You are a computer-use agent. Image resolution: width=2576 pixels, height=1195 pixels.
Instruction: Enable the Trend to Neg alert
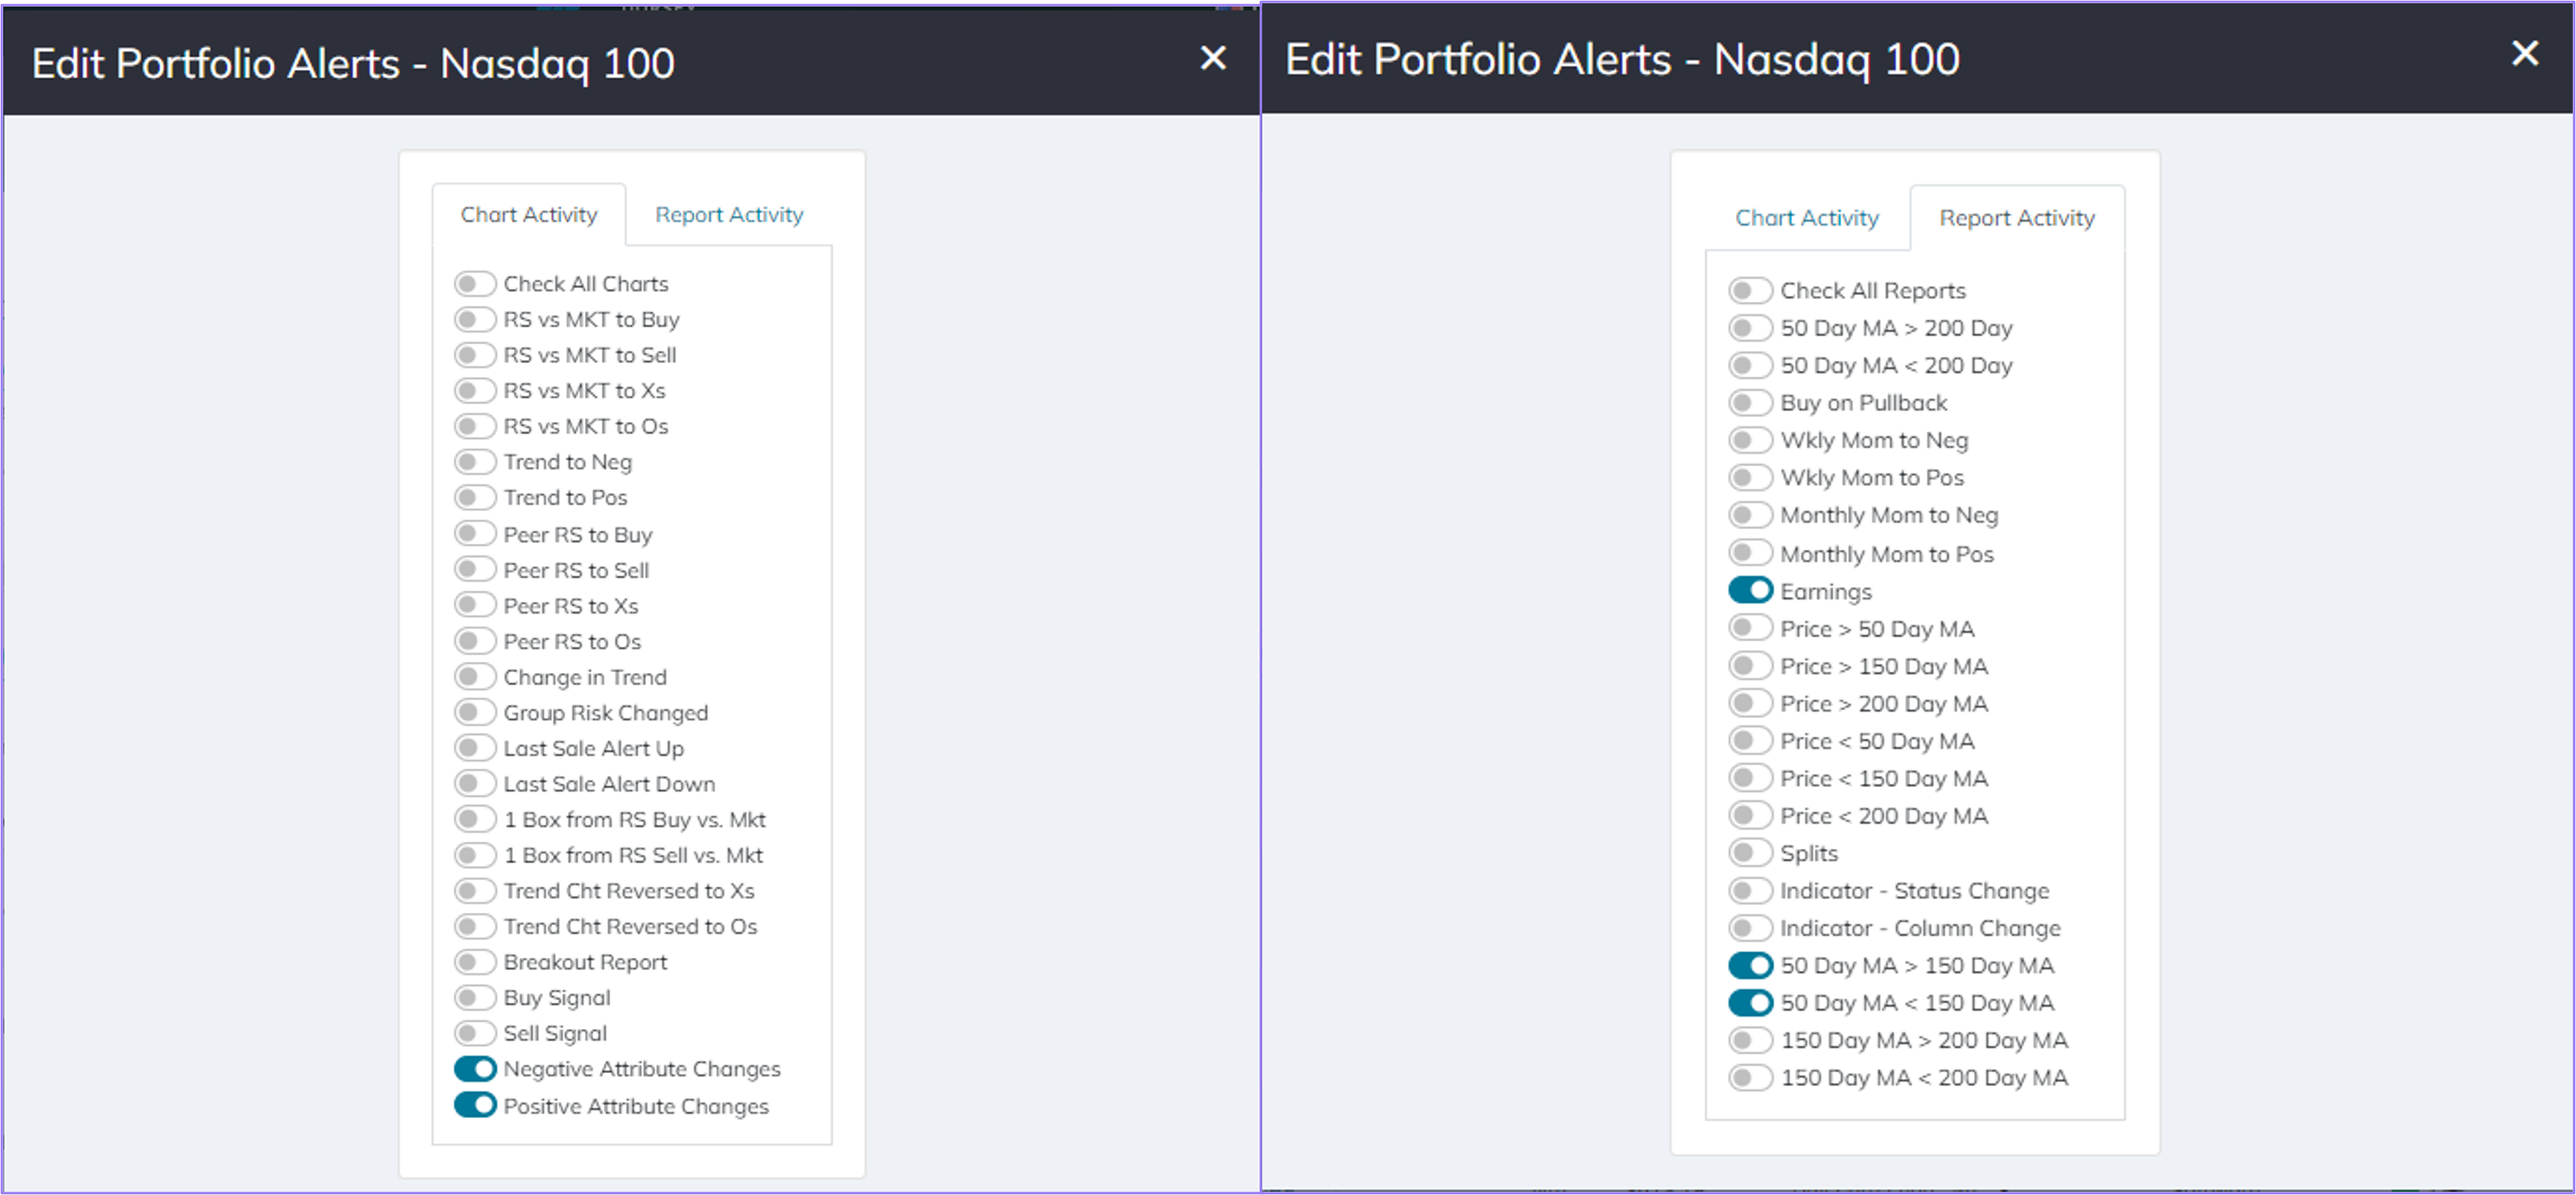[476, 461]
